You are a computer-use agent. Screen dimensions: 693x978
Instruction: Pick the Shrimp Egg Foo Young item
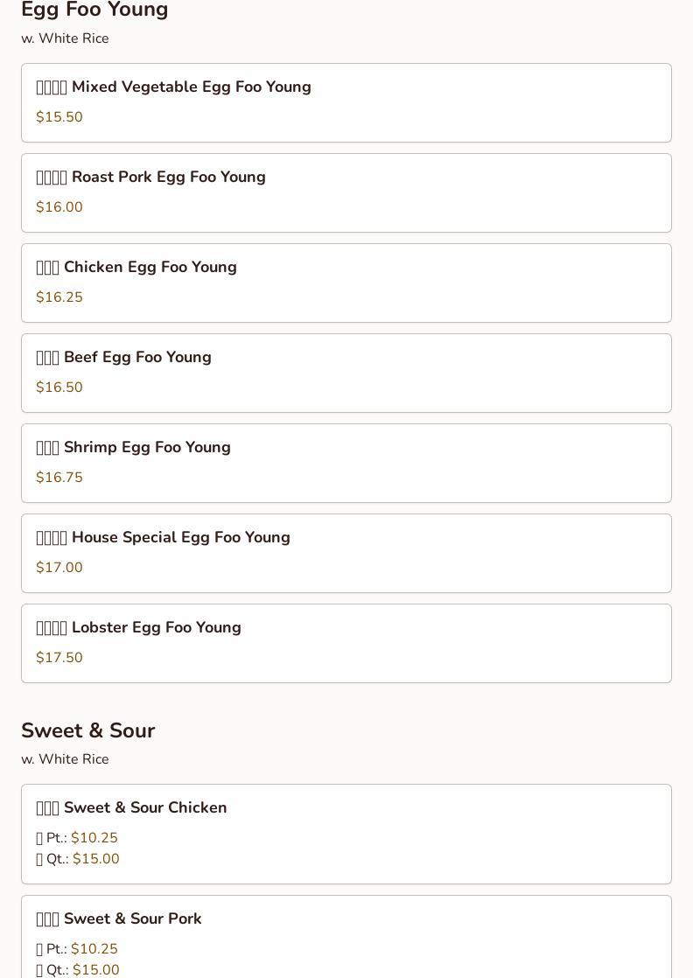(x=147, y=447)
